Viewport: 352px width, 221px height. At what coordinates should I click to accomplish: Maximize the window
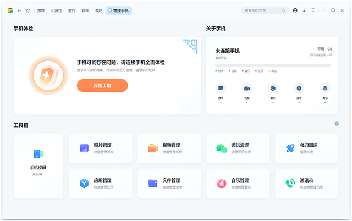tap(333, 10)
